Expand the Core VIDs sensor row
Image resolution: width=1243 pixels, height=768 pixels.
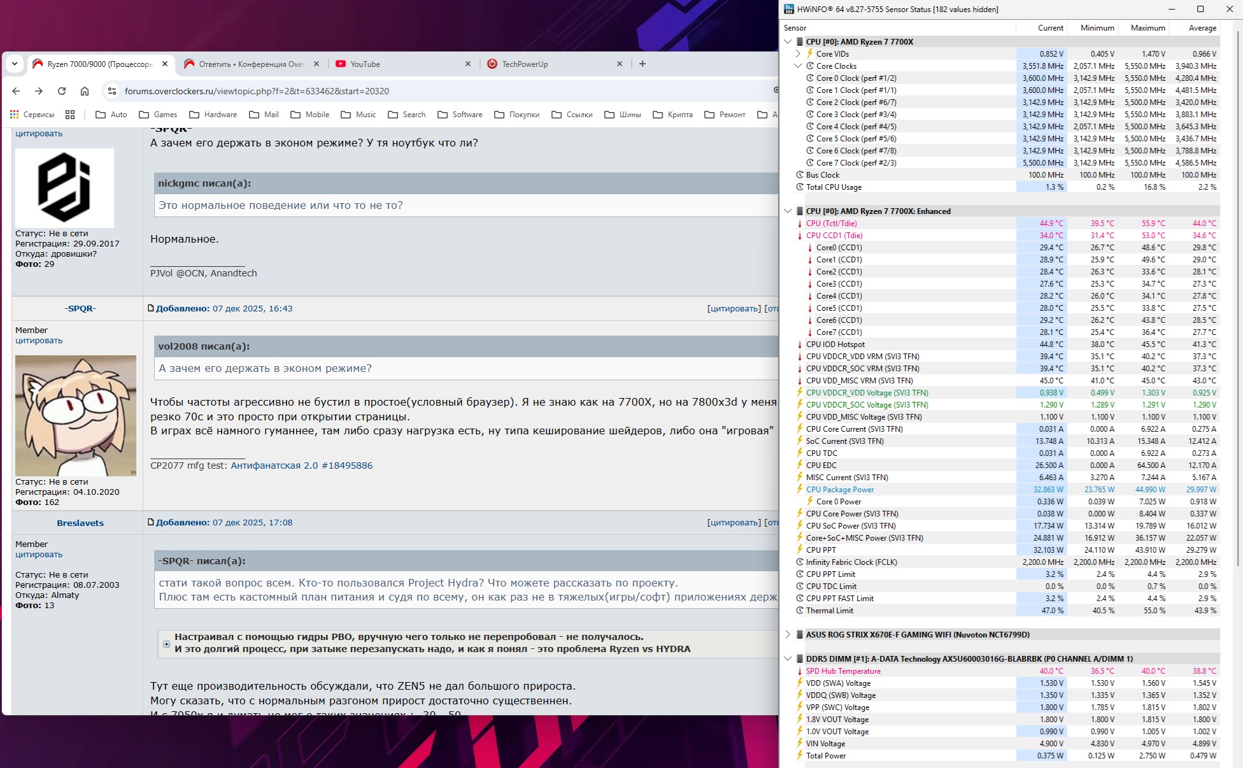798,54
